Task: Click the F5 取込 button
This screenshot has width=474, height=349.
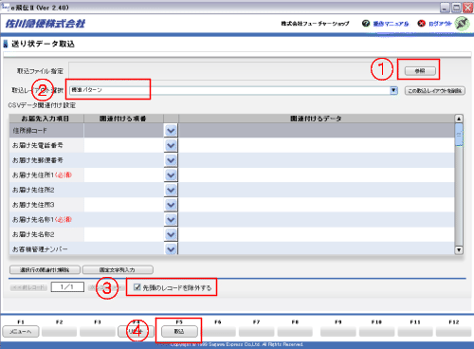Action: click(x=179, y=331)
